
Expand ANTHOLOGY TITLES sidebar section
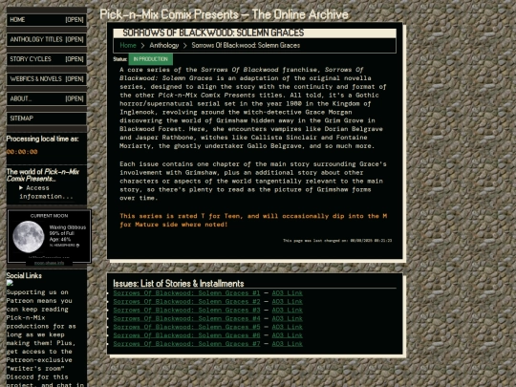(x=47, y=39)
